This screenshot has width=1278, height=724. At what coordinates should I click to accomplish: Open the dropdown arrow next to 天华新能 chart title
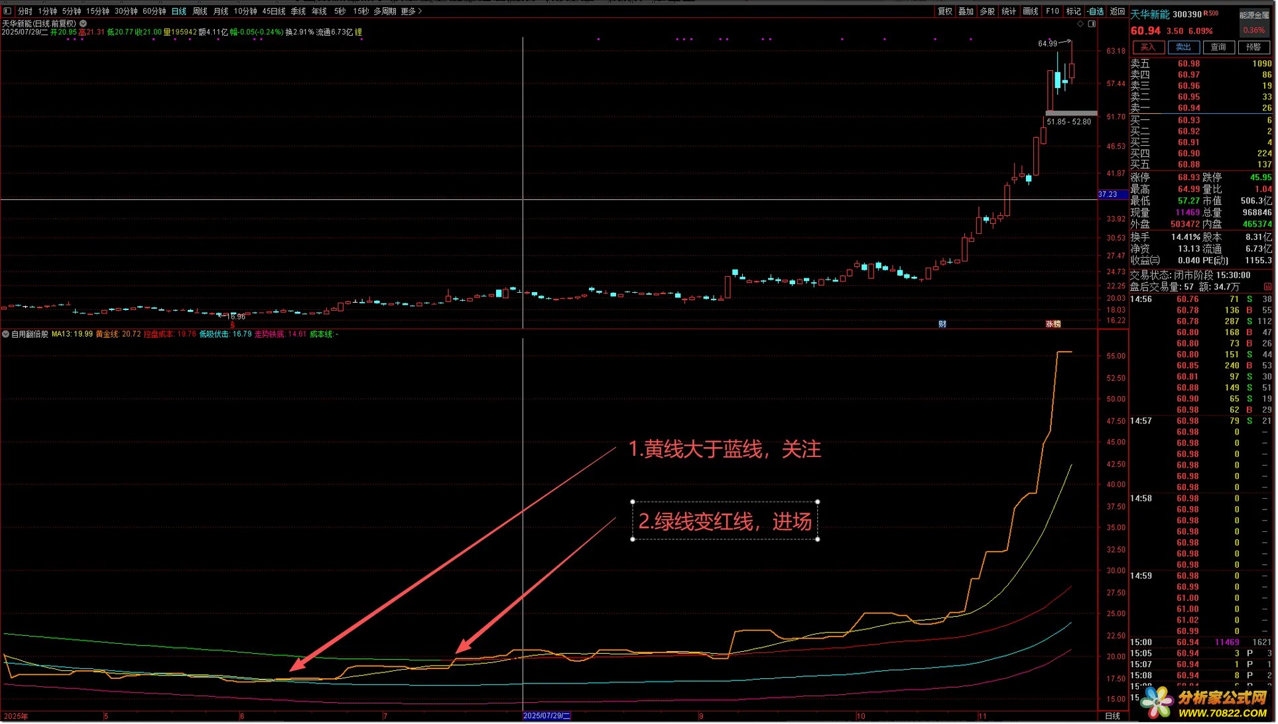(84, 23)
